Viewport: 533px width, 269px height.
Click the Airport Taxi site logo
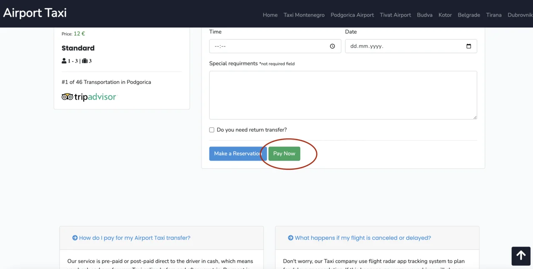coord(35,13)
